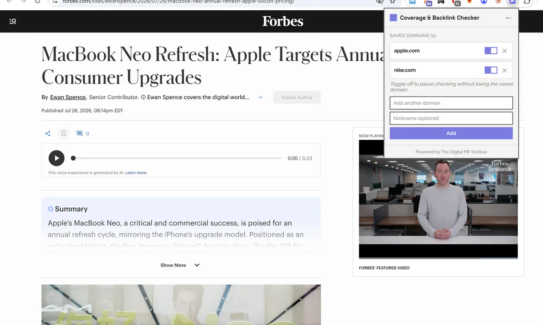The image size is (543, 325).
Task: Expand the author bio chevron
Action: [260, 97]
